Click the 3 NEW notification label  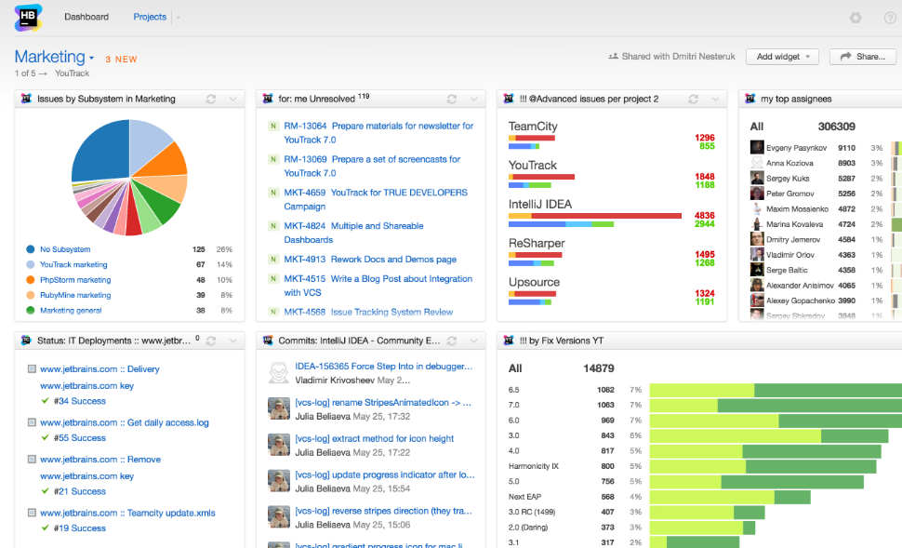coord(121,60)
